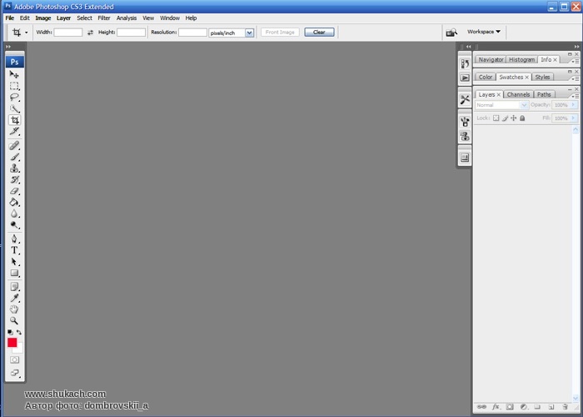Open the red foreground color picker
The width and height of the screenshot is (583, 417).
(x=12, y=343)
